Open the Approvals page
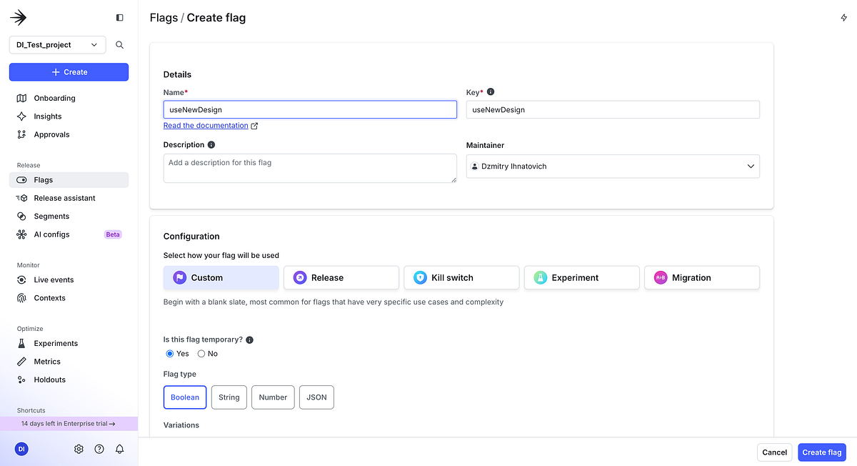This screenshot has width=857, height=466. pyautogui.click(x=50, y=134)
